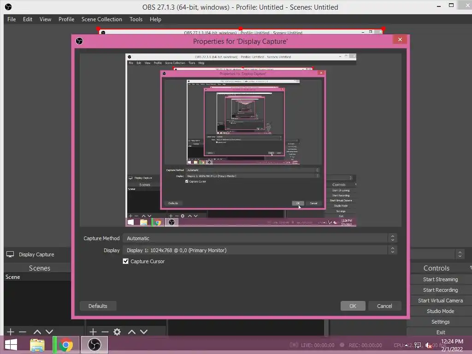Open the Display selection dropdown

click(x=260, y=250)
